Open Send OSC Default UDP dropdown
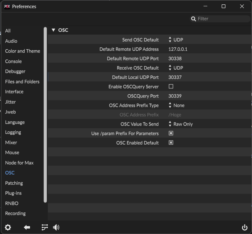Viewport: 252px width, 234px height. (176, 40)
